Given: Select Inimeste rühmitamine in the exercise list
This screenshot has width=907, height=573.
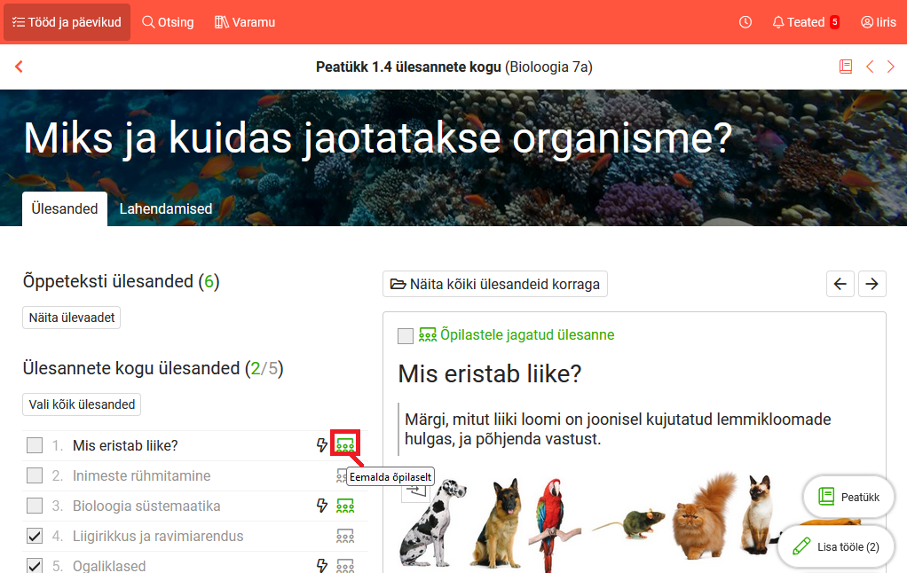Looking at the screenshot, I should 141,475.
